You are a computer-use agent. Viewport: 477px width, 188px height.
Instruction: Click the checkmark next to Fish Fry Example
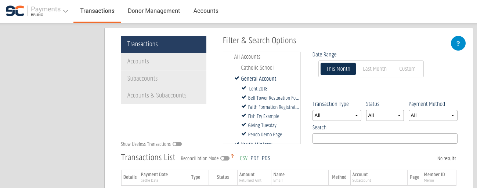[244, 116]
